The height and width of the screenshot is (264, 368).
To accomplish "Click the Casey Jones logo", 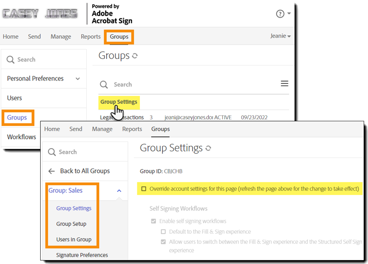I will coord(39,13).
